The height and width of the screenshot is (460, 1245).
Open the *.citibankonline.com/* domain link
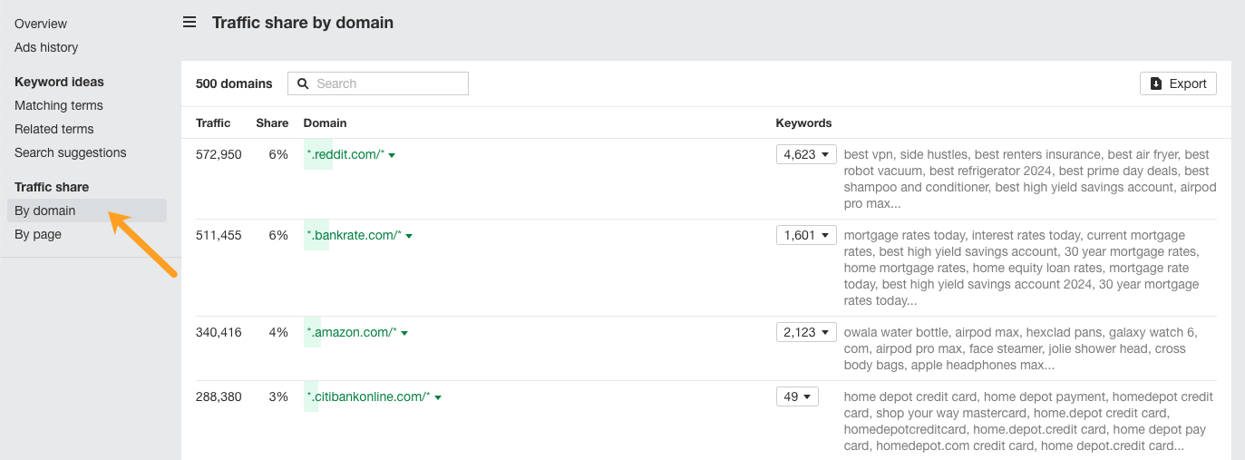click(x=368, y=396)
